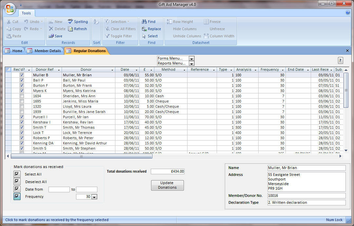354x226 pixels.
Task: Toggle the Date from checkbox button
Action: (17, 189)
